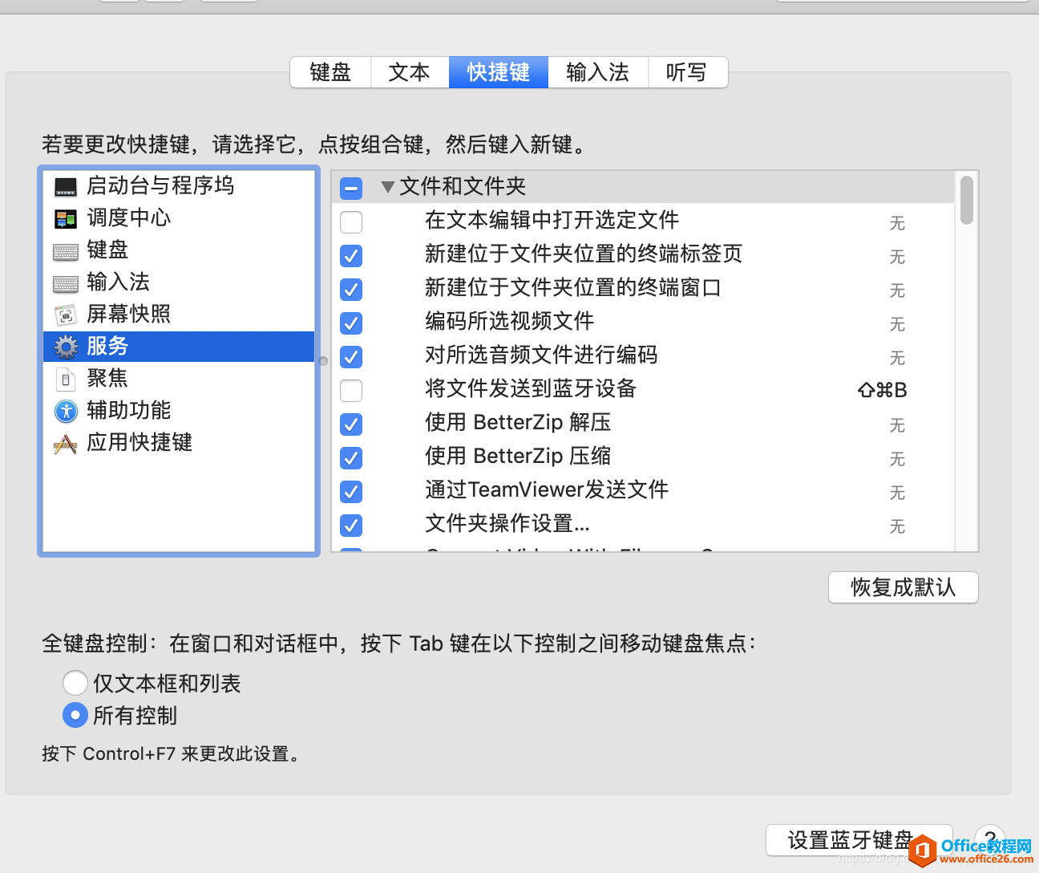Uncheck 使用 BetterZip 解压 checkbox

351,424
